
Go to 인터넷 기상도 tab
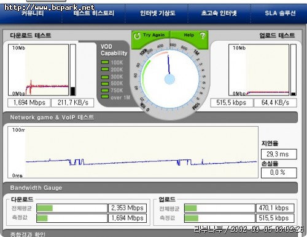[x=157, y=14]
